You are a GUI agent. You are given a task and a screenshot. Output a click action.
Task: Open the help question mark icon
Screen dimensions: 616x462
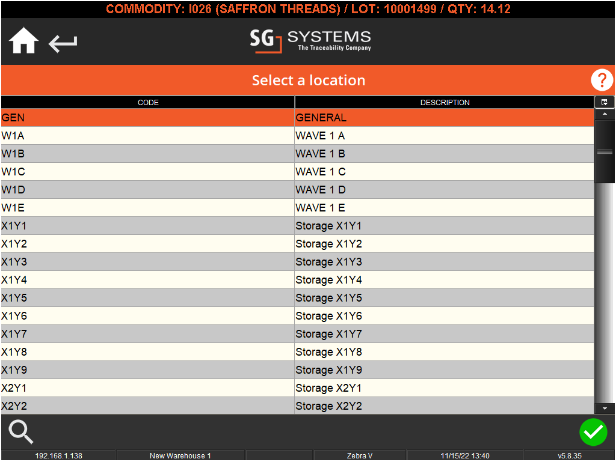pos(601,80)
